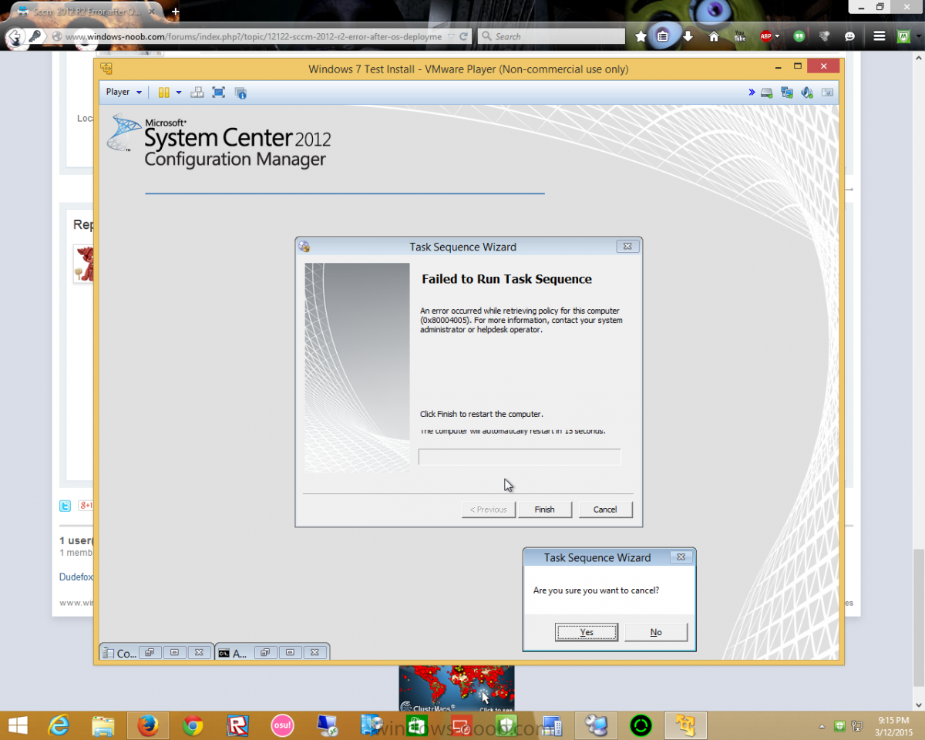Click the VMware suspend/pause icon

[163, 92]
